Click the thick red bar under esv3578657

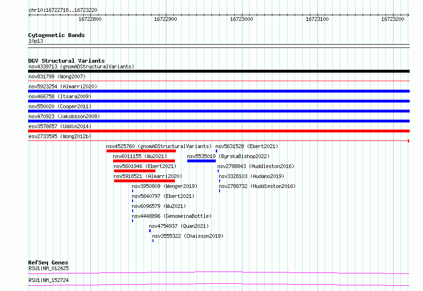[x=219, y=131]
